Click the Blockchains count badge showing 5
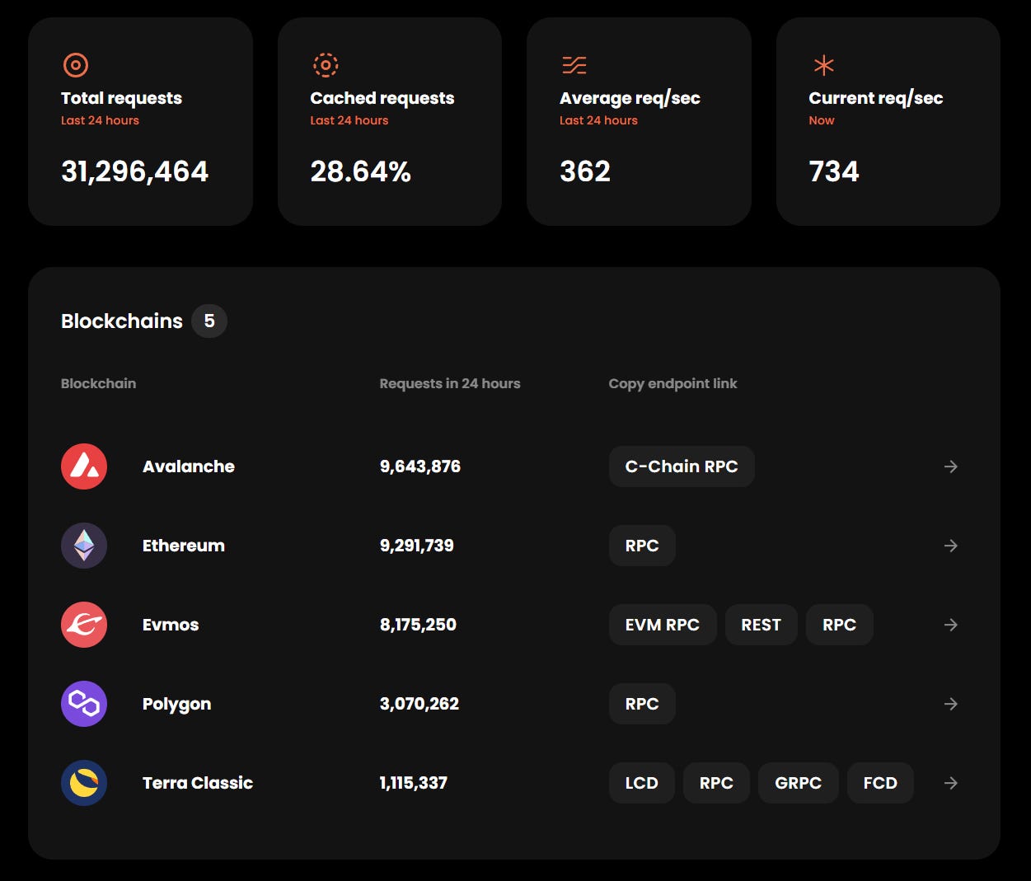 pyautogui.click(x=209, y=321)
